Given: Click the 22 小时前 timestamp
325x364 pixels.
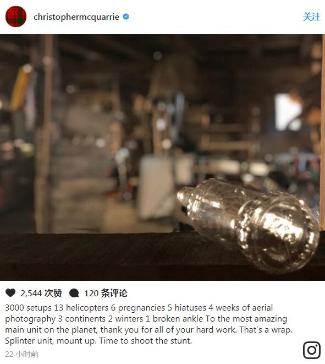Looking at the screenshot, I should click(22, 354).
